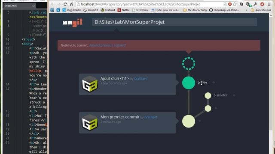Click plus beside the first commit node
This screenshot has width=275, height=154.
click(199, 121)
